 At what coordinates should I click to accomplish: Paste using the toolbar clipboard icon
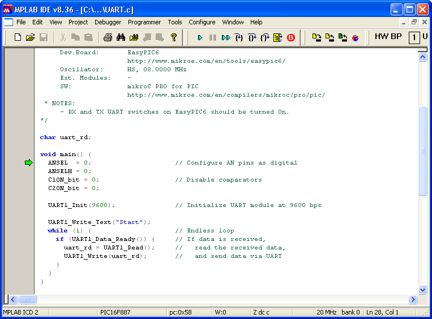(88, 37)
